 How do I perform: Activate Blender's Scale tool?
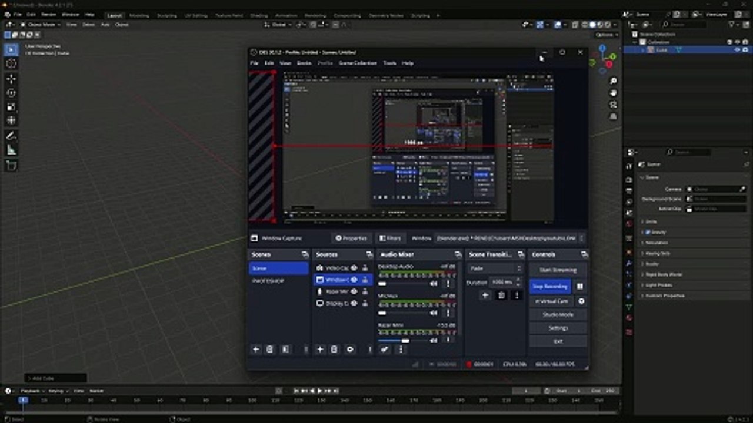[x=11, y=107]
